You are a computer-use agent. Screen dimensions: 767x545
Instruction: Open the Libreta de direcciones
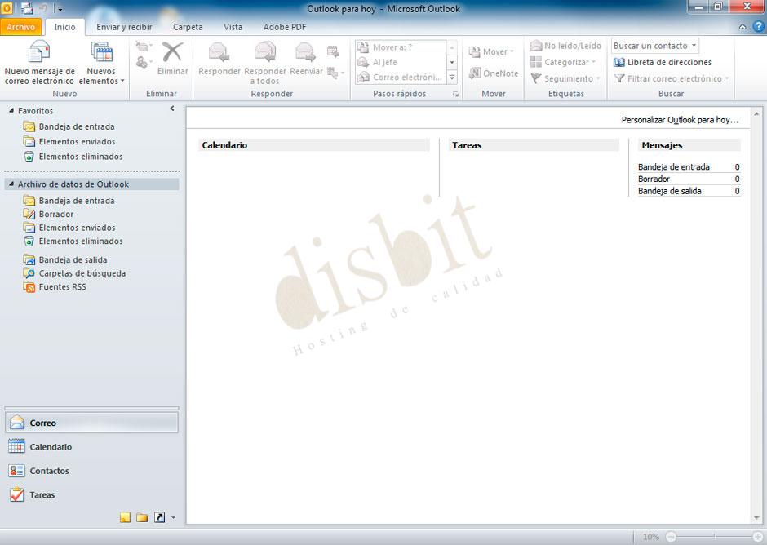point(669,62)
